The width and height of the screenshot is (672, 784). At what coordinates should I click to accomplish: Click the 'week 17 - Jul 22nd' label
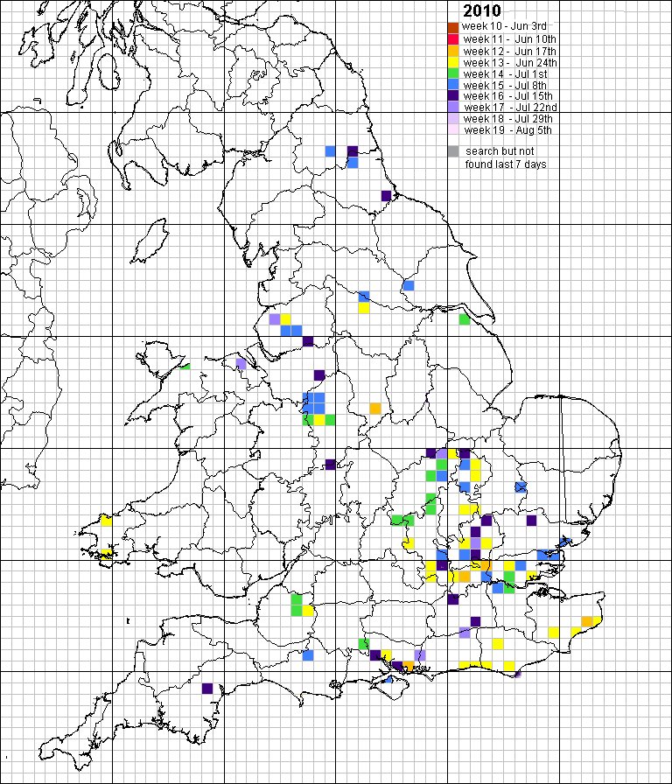pos(510,108)
